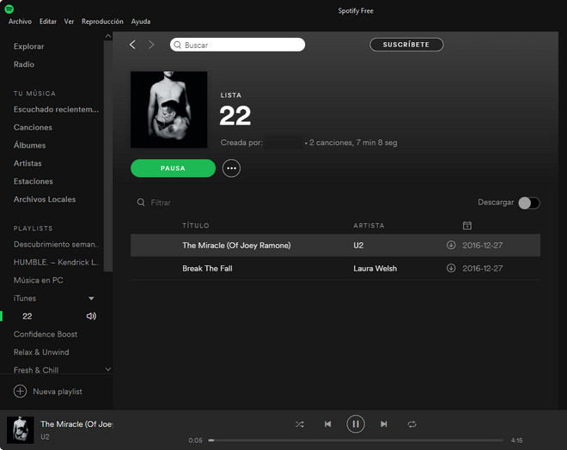The height and width of the screenshot is (450, 567).
Task: Click the green PAUSA button
Action: tap(173, 168)
